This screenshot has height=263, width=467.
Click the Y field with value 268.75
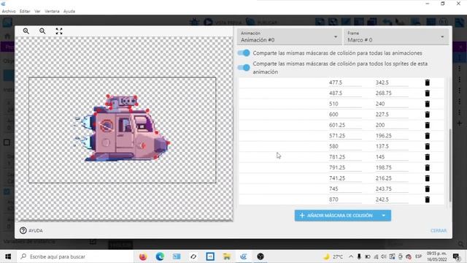coord(392,94)
